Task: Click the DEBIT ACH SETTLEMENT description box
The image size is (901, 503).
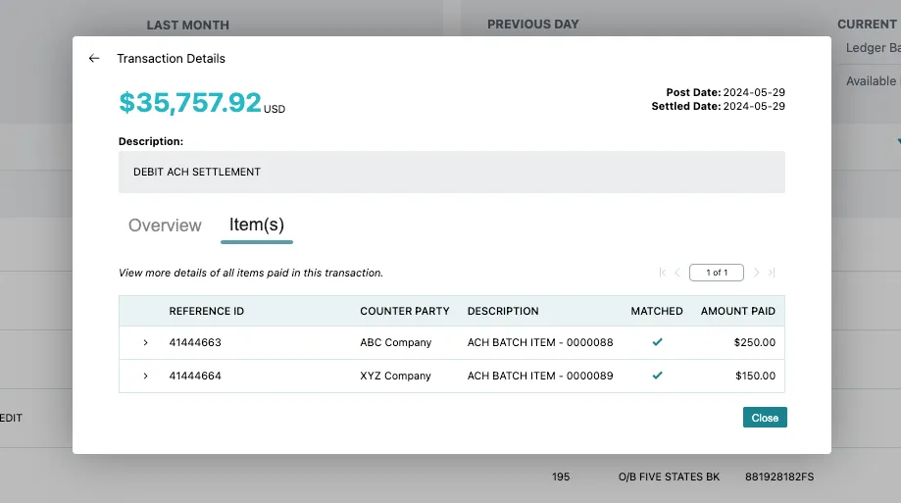Action: point(452,172)
